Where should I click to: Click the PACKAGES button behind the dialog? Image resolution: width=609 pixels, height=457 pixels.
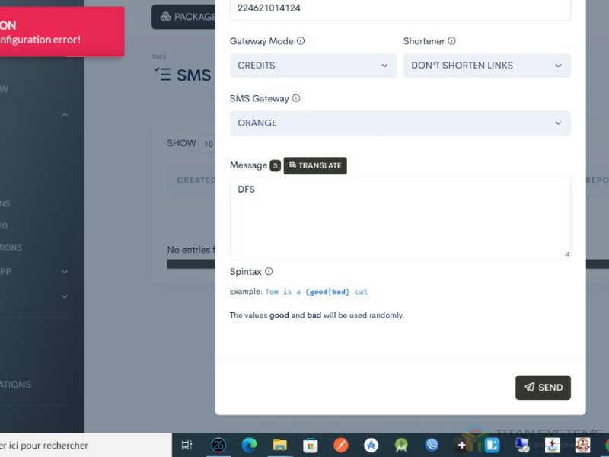(x=184, y=17)
